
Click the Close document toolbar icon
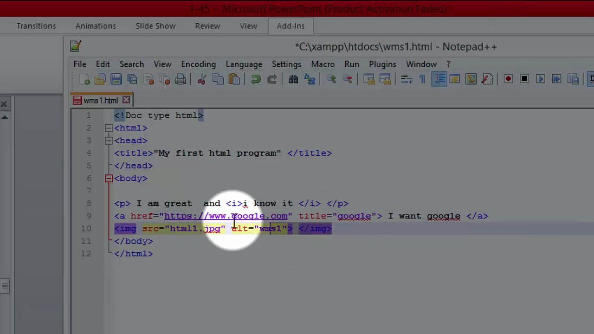pyautogui.click(x=148, y=79)
